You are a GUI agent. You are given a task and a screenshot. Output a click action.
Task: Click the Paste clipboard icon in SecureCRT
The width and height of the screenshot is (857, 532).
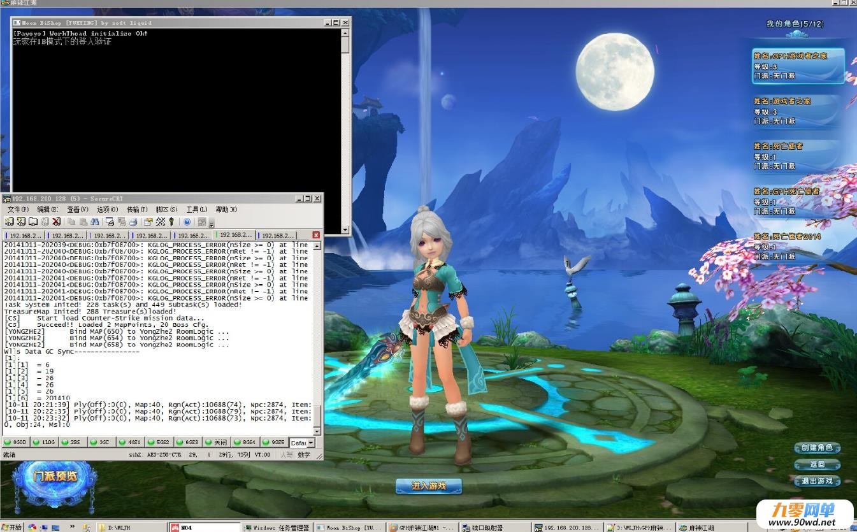[x=83, y=222]
